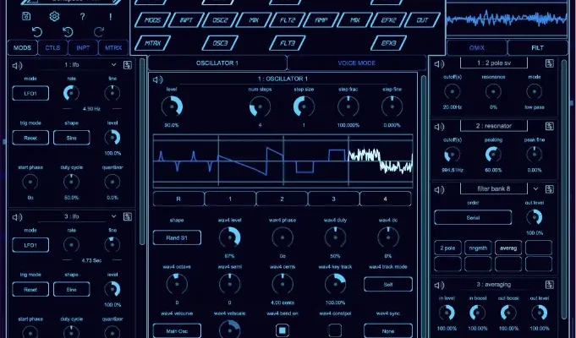Mute the 1 : lfo module speaker
The height and width of the screenshot is (338, 576).
[18, 64]
